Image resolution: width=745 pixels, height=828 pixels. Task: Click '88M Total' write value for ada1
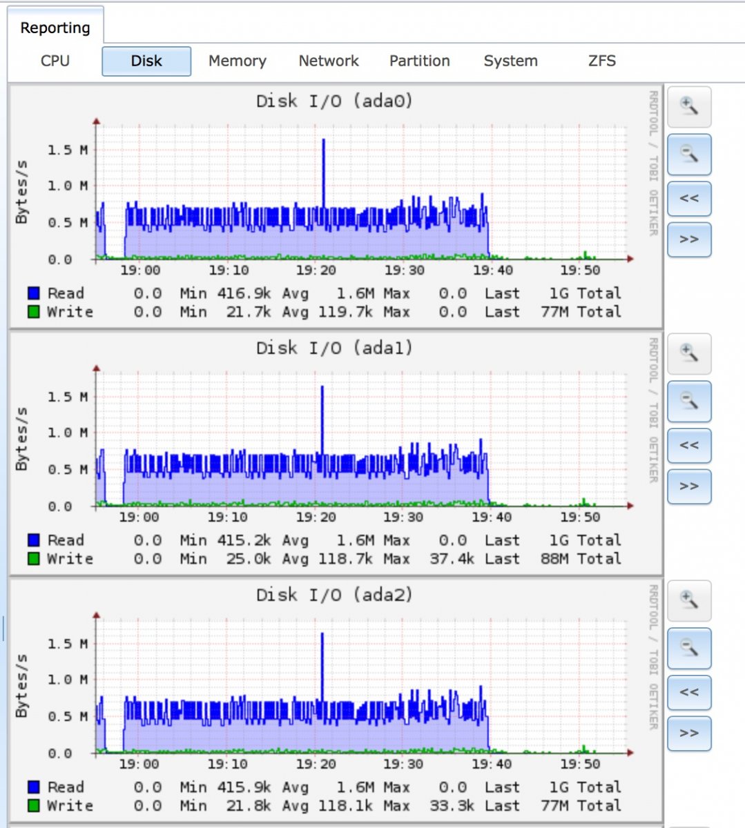[x=581, y=559]
